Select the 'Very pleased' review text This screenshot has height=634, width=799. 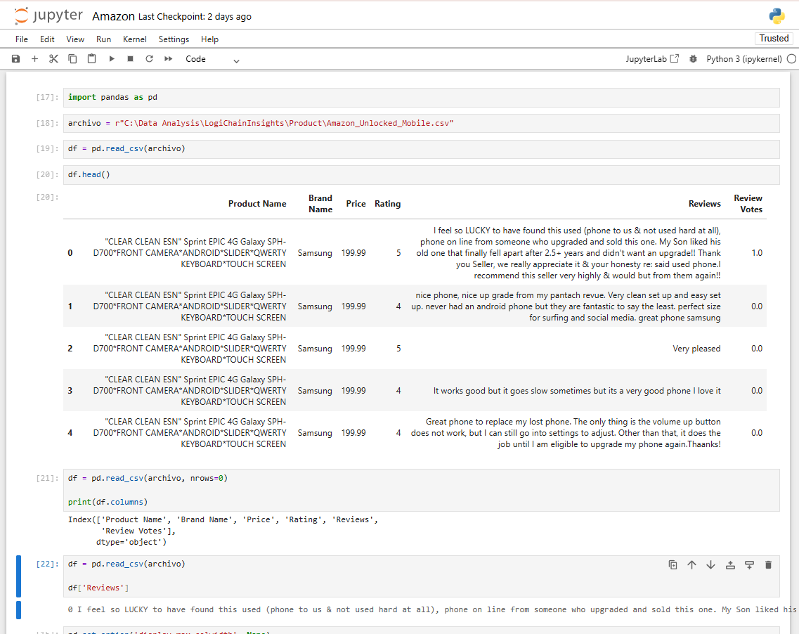point(696,349)
